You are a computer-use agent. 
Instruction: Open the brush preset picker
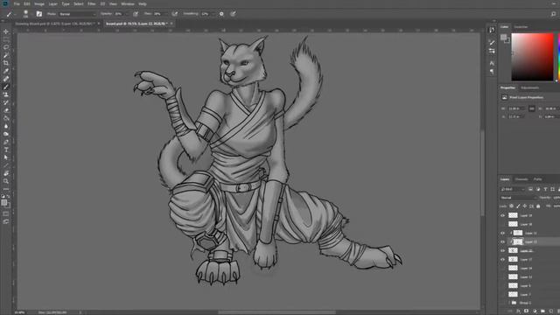(25, 14)
